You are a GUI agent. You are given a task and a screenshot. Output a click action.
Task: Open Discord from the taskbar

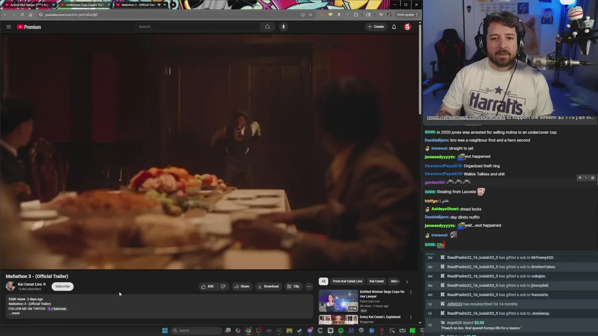[x=310, y=330]
